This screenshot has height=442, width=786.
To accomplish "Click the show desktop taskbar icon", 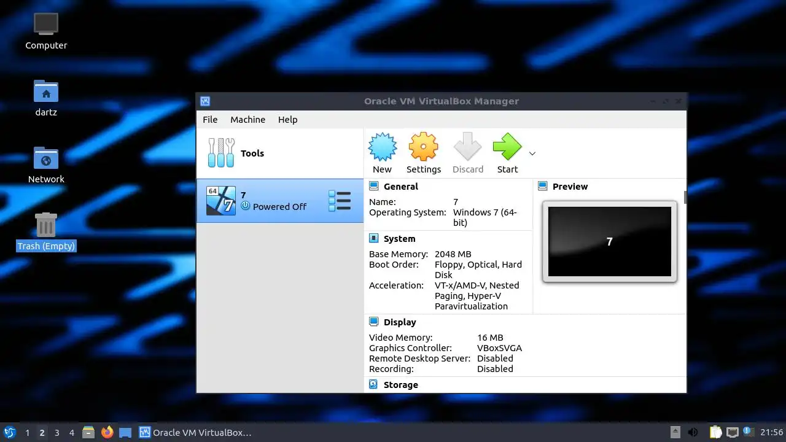I will click(x=125, y=432).
